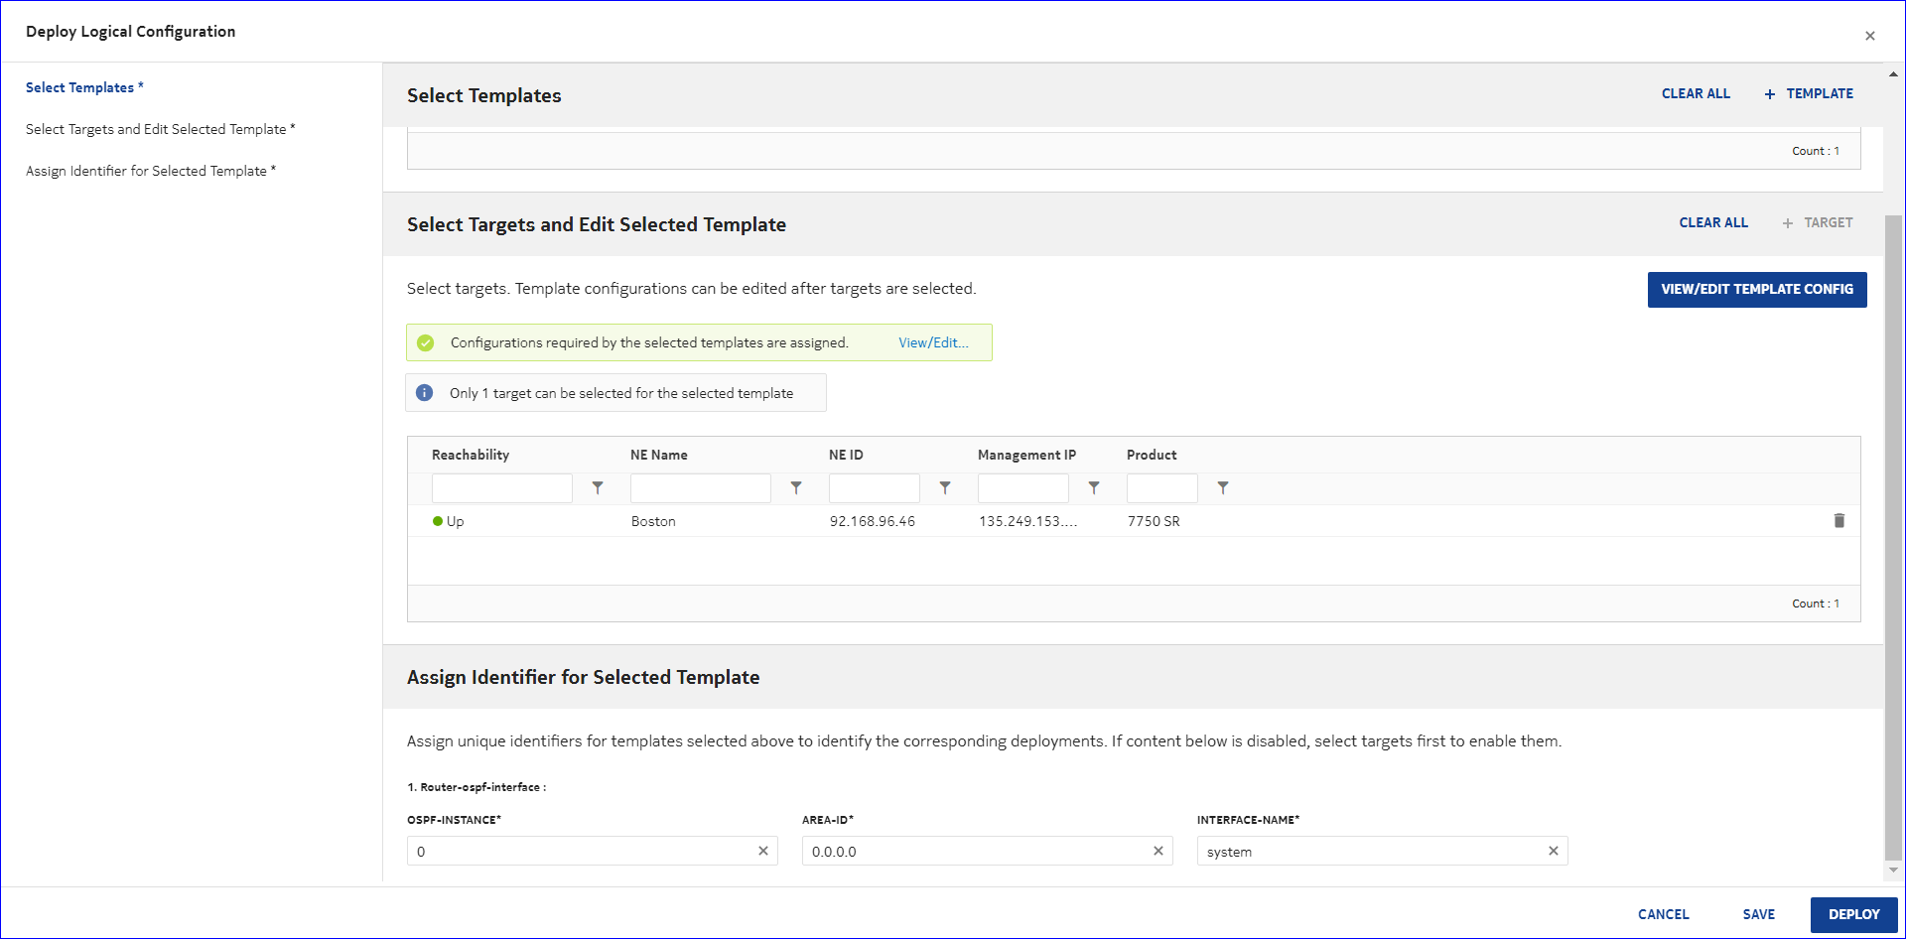Click the Management IP column filter icon
1906x939 pixels.
[1094, 488]
